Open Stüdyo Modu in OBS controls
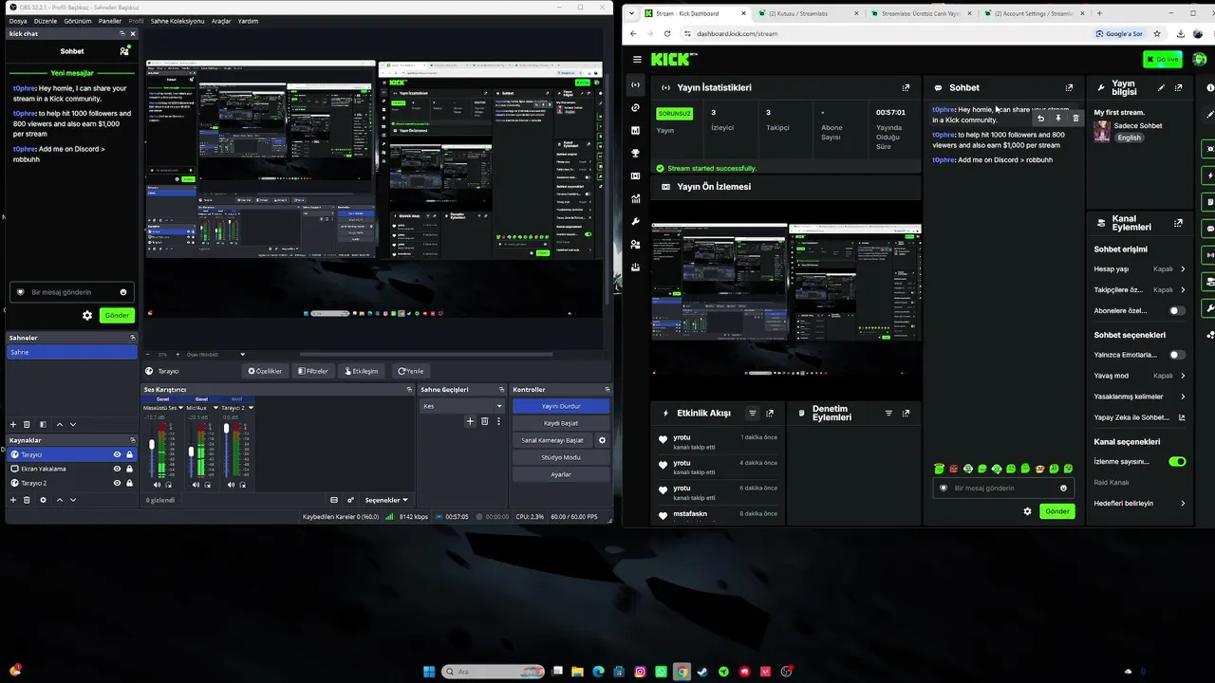This screenshot has width=1215, height=683. (561, 457)
